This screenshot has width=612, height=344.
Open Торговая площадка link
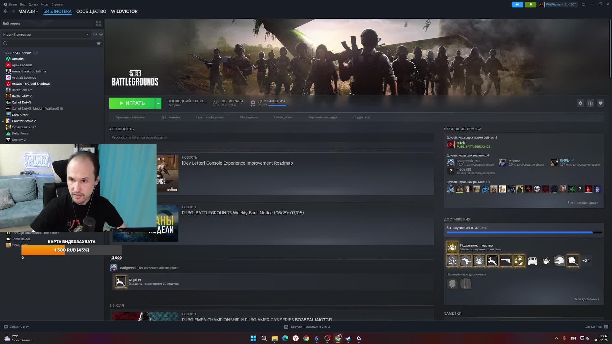pyautogui.click(x=323, y=117)
